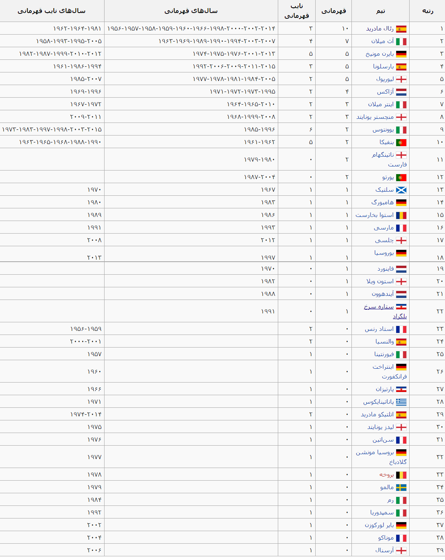Click the Romania flag beside استوا بخارست
The image size is (445, 560).
(401, 215)
